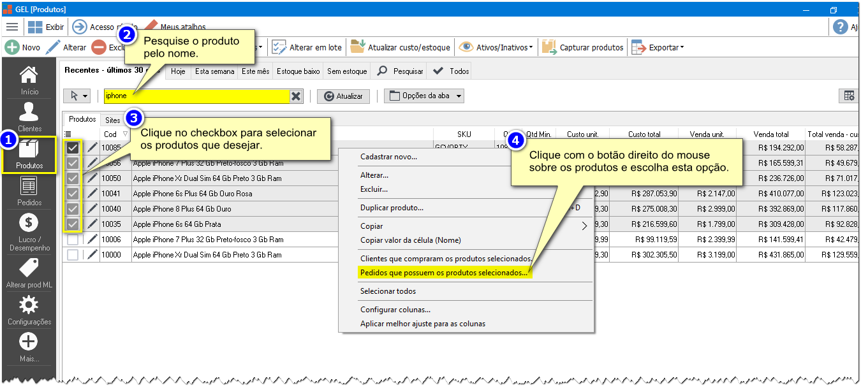861x390 pixels.
Task: Switch to the Este mês tab
Action: (x=255, y=71)
